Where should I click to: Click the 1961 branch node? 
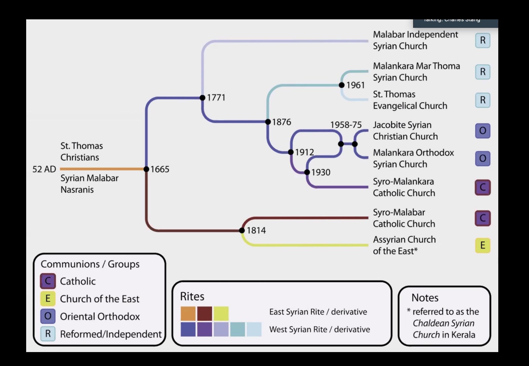(x=342, y=85)
